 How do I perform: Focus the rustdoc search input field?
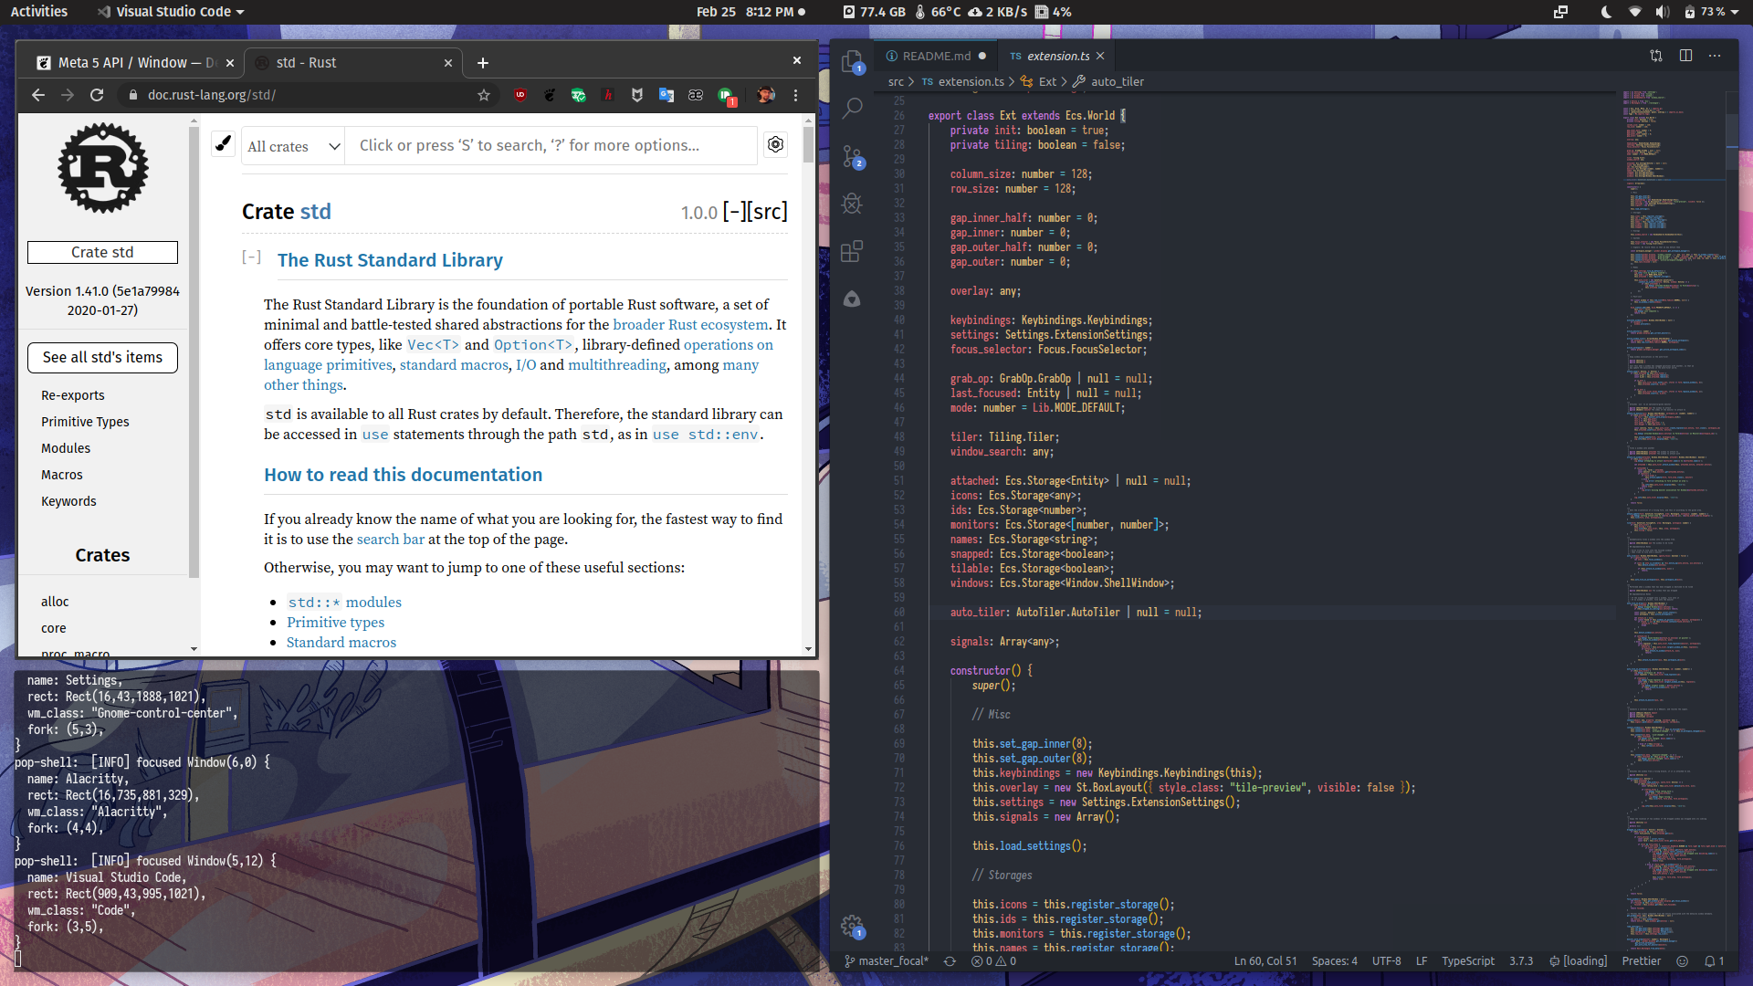click(550, 146)
